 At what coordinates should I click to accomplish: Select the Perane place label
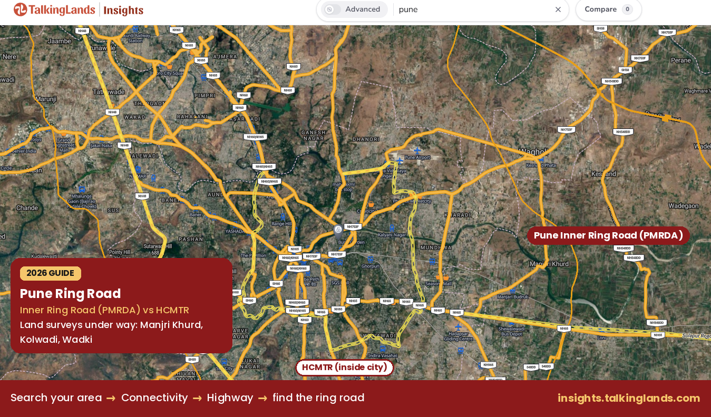tap(681, 61)
